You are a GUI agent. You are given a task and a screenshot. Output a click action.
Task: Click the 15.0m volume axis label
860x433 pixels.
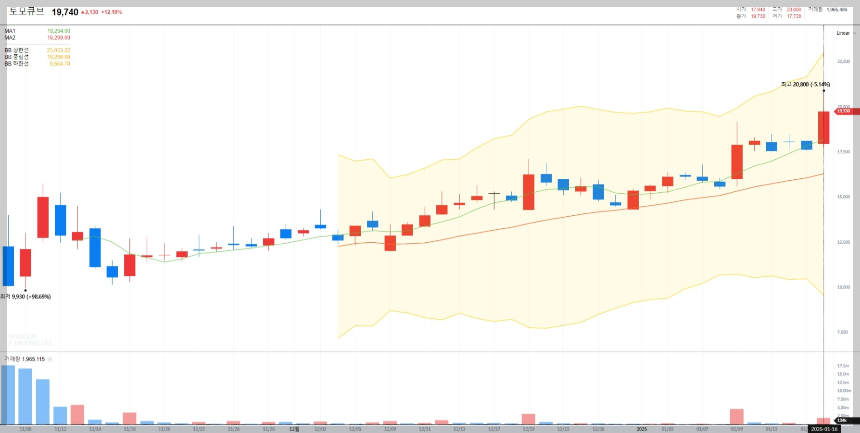(x=843, y=374)
